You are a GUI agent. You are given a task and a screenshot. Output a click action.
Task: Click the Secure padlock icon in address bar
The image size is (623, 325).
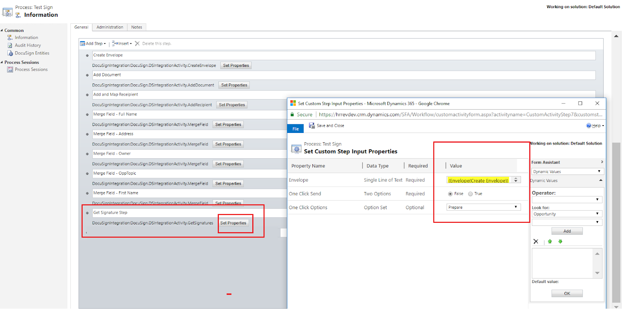coord(292,115)
